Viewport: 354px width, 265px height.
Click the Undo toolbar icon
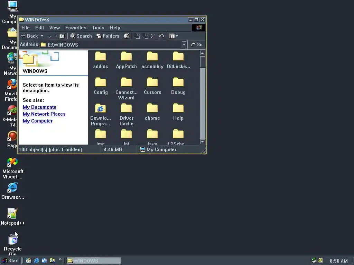pyautogui.click(x=161, y=36)
